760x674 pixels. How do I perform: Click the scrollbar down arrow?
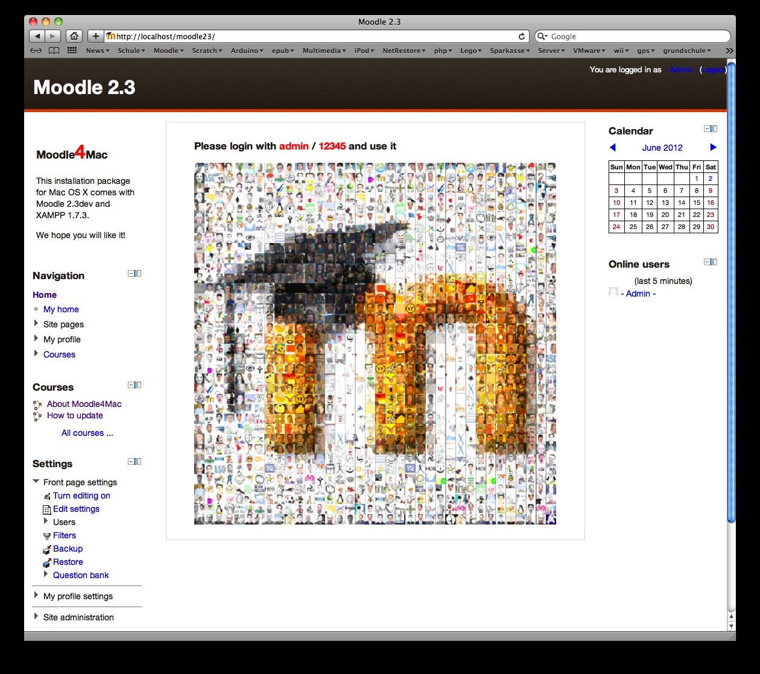(x=731, y=627)
